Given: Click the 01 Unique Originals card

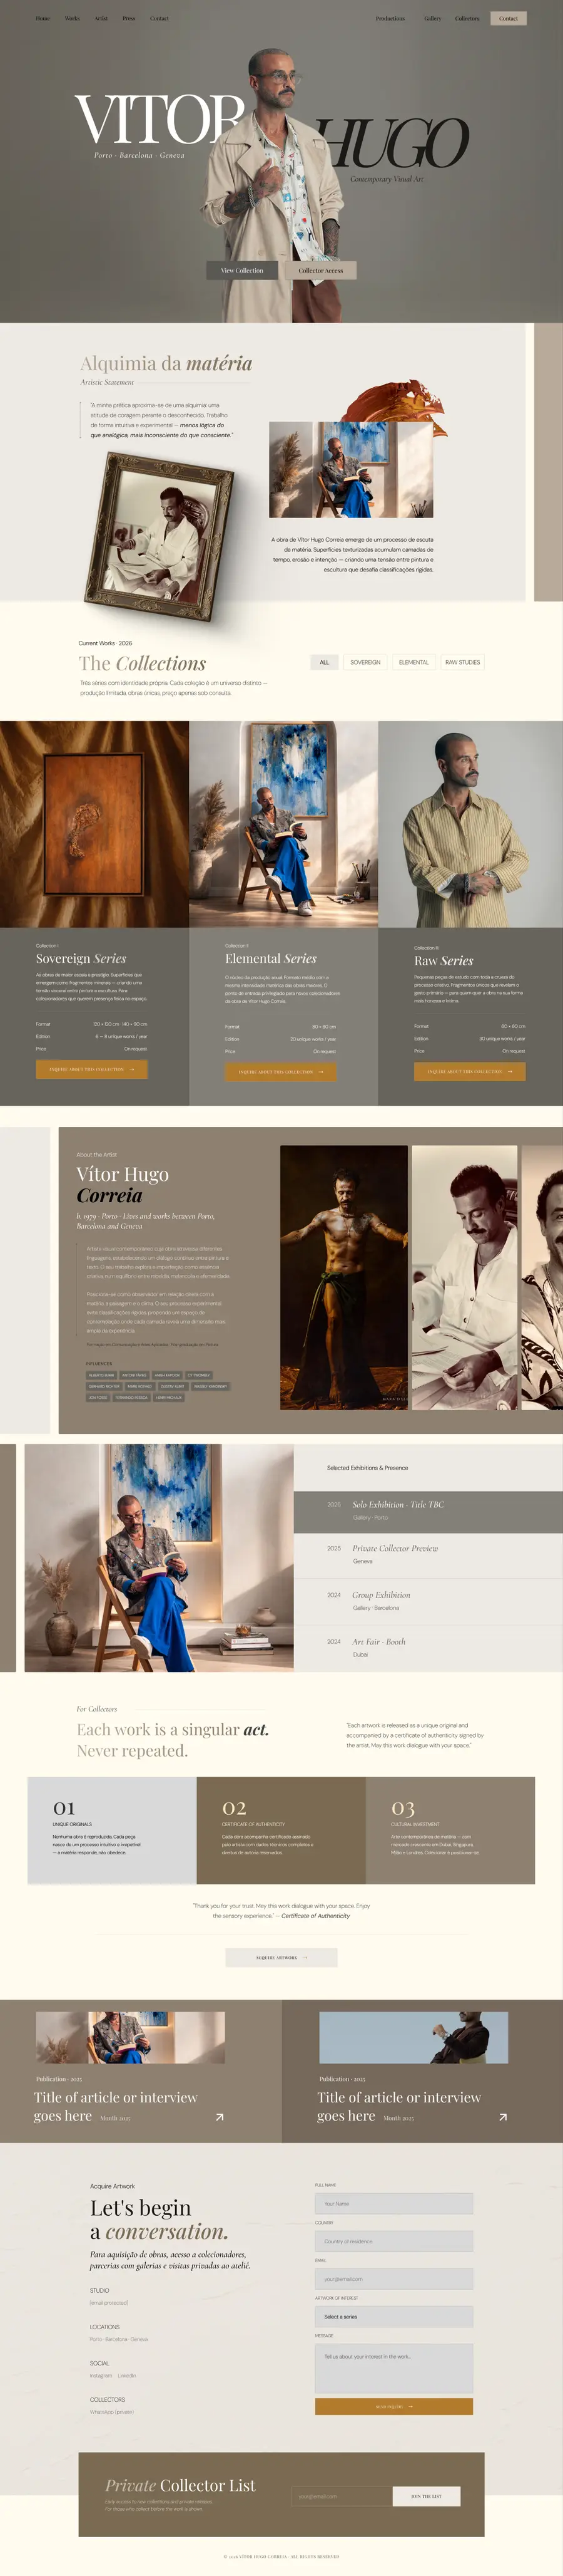Looking at the screenshot, I should (112, 1830).
